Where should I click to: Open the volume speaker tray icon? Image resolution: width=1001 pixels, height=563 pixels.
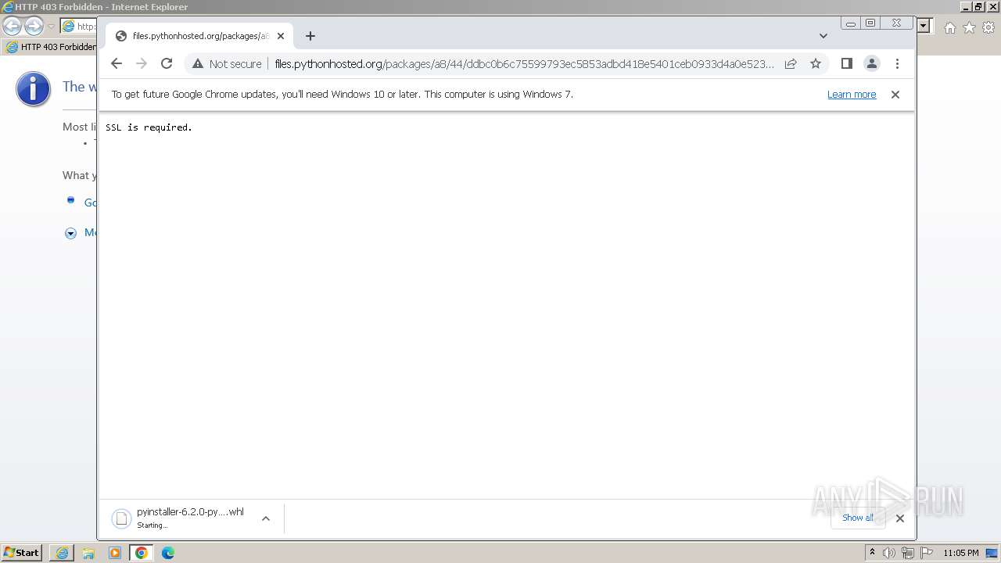[889, 553]
